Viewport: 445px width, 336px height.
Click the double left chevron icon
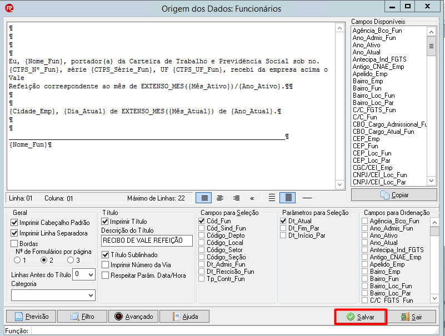(x=252, y=198)
